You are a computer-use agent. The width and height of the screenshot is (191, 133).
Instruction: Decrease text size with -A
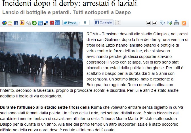click(x=155, y=23)
